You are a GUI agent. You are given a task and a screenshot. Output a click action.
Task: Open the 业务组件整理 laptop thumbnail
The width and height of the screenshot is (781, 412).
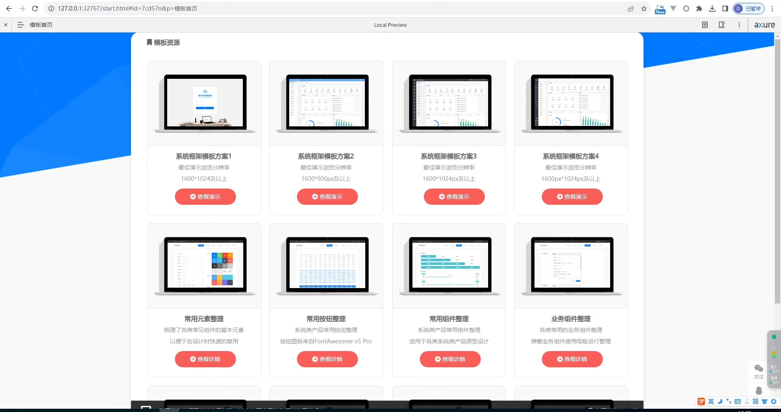572,266
